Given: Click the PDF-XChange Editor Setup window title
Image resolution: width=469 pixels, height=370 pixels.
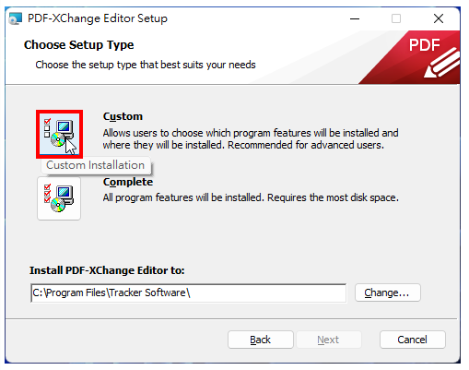Looking at the screenshot, I should 98,18.
